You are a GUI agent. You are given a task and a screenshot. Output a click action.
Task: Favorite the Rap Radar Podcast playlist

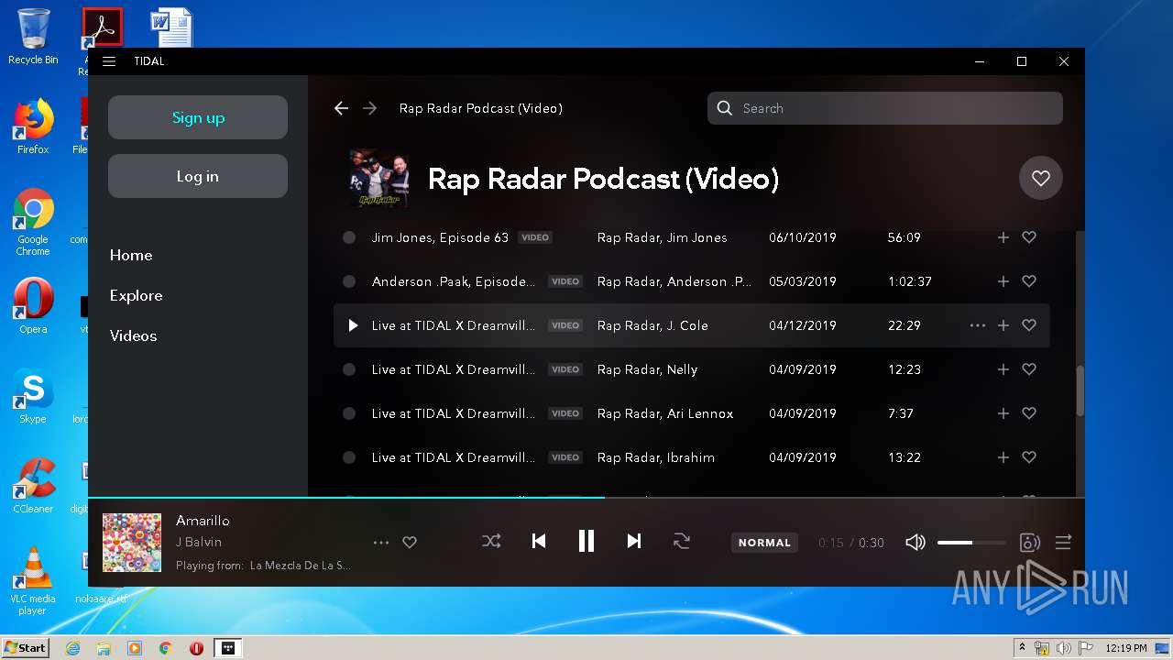pyautogui.click(x=1040, y=179)
